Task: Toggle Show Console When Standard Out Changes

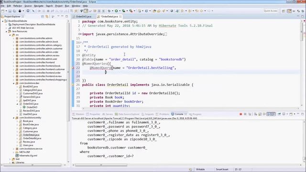Action: point(269,114)
